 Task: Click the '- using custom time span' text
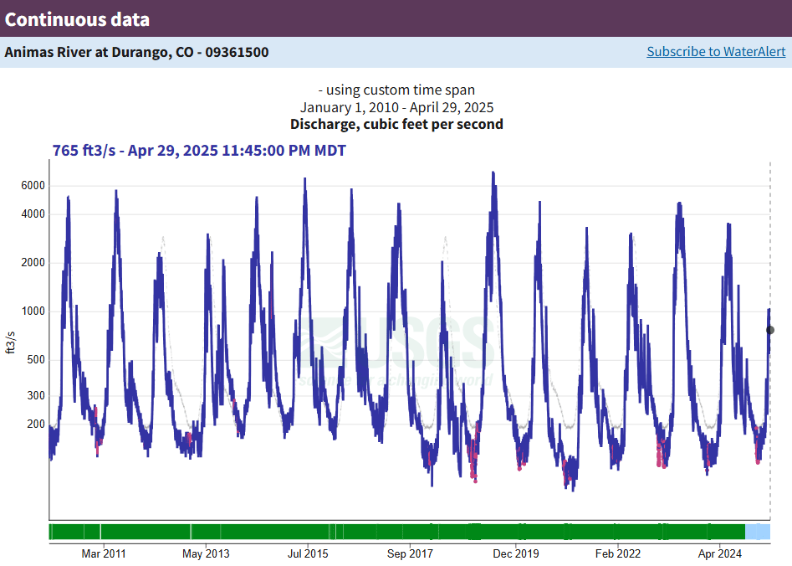[x=396, y=90]
